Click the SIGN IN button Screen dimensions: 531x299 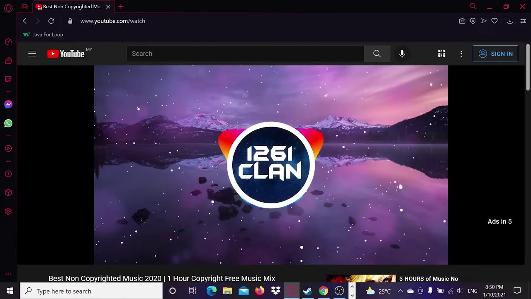coord(496,54)
